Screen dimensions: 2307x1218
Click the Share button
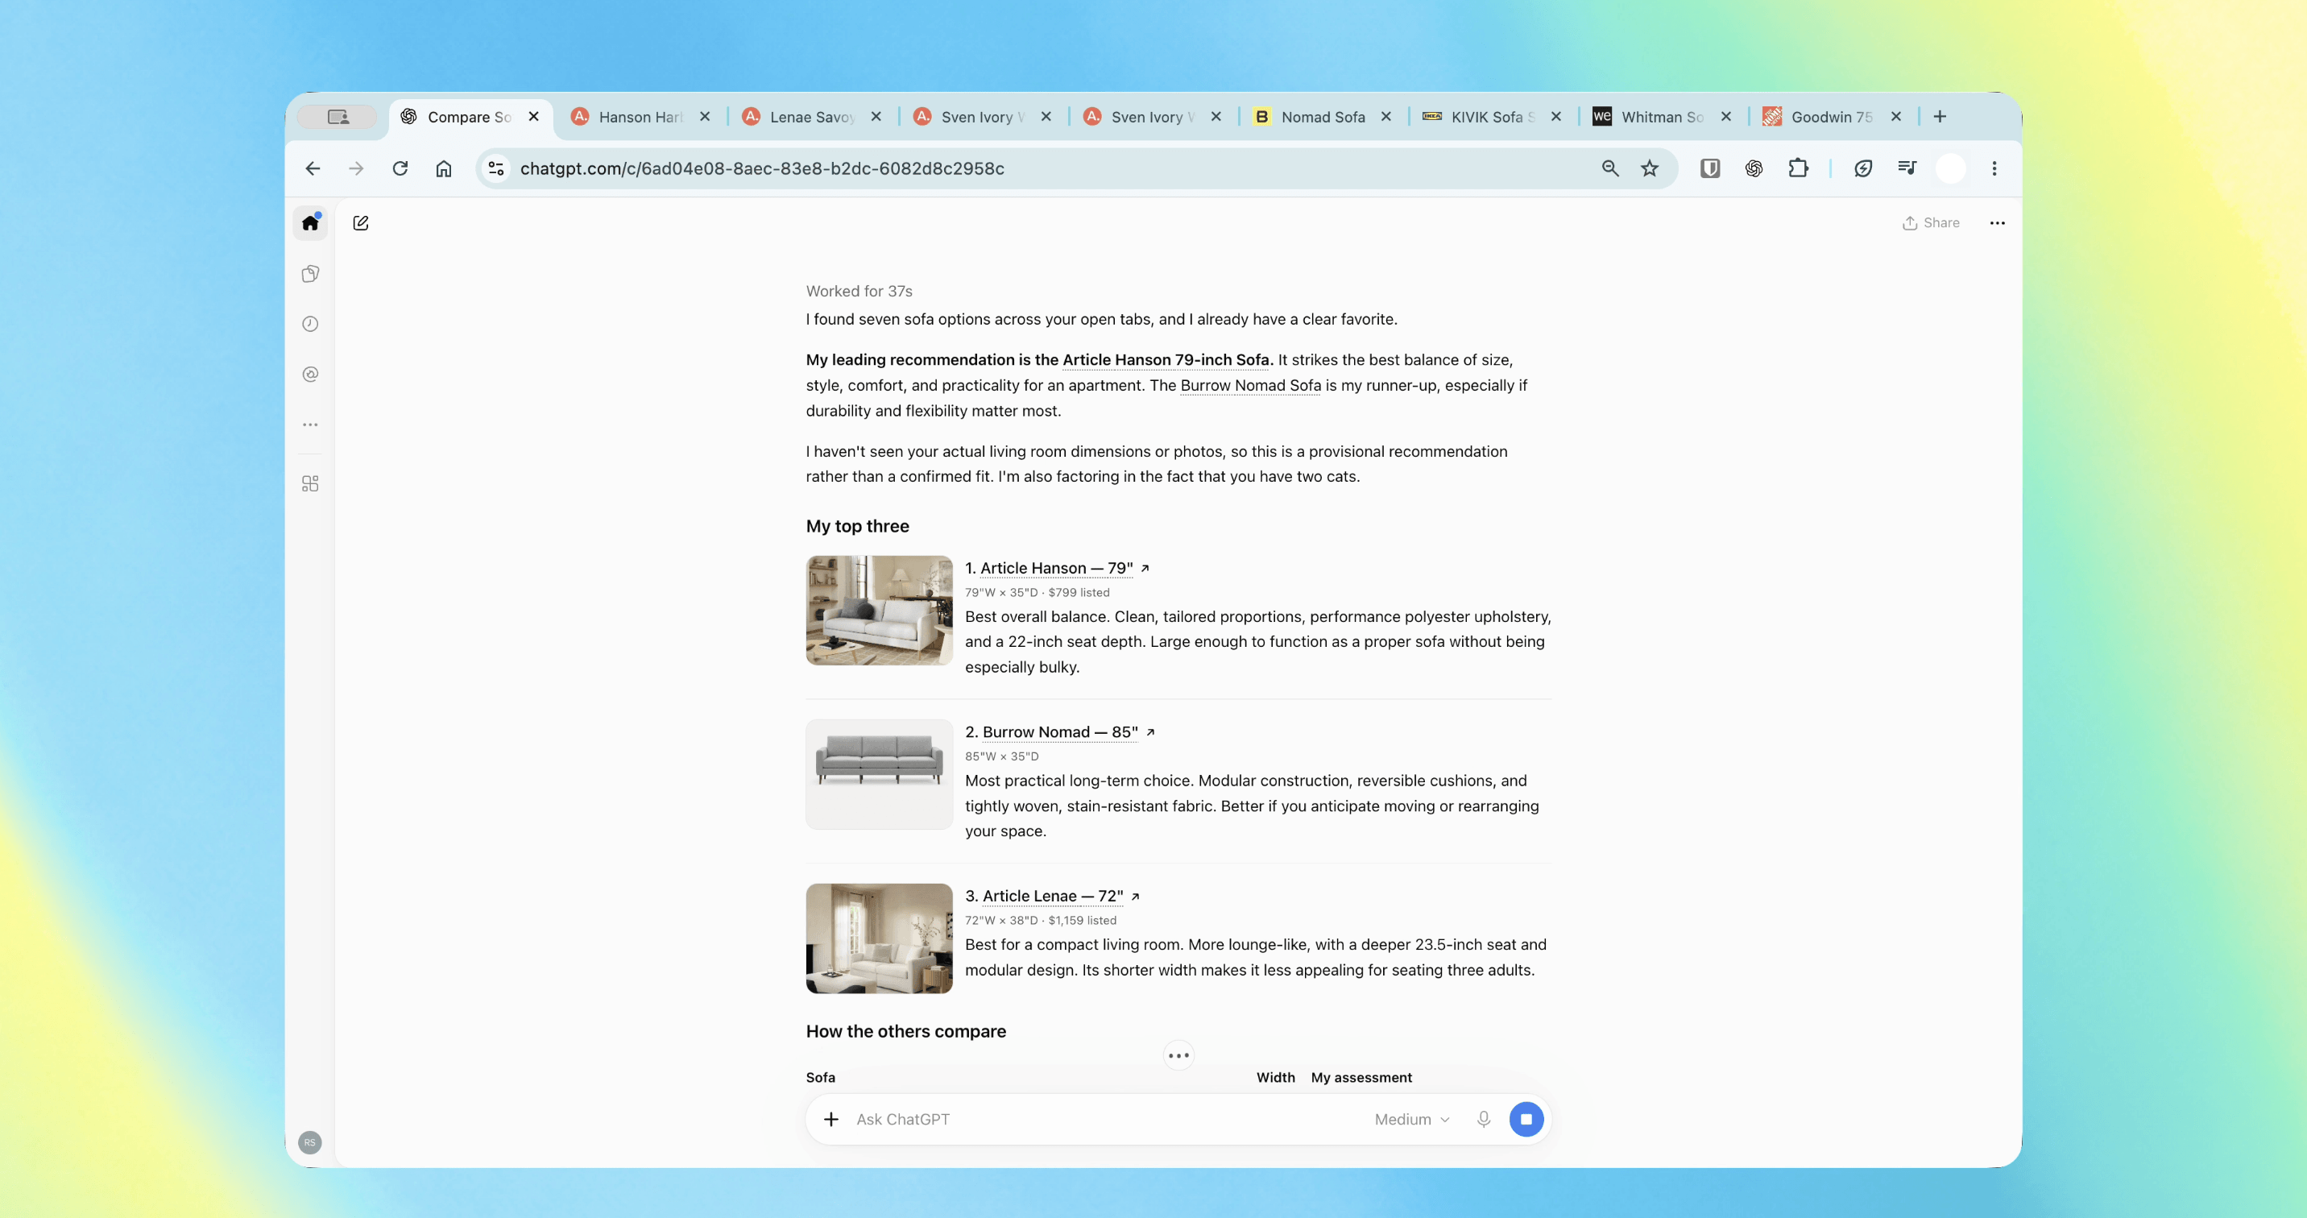(1931, 223)
